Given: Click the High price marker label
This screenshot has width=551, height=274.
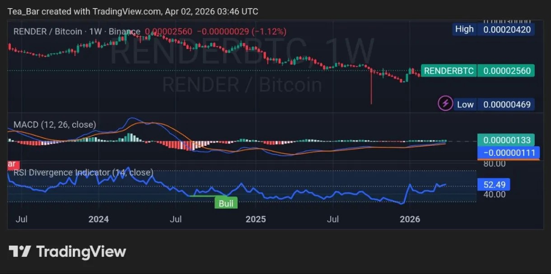Looking at the screenshot, I should click(x=464, y=29).
